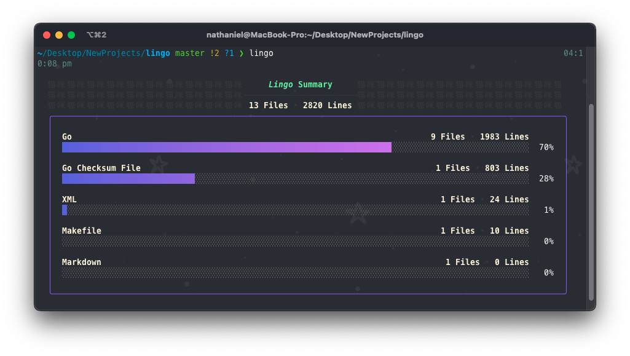Click the Go Checksum File progress bar fill
The image size is (630, 356).
click(x=128, y=178)
